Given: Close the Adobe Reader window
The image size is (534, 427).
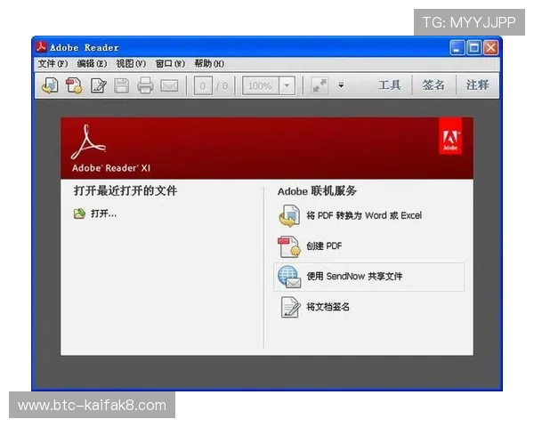Looking at the screenshot, I should (x=490, y=48).
